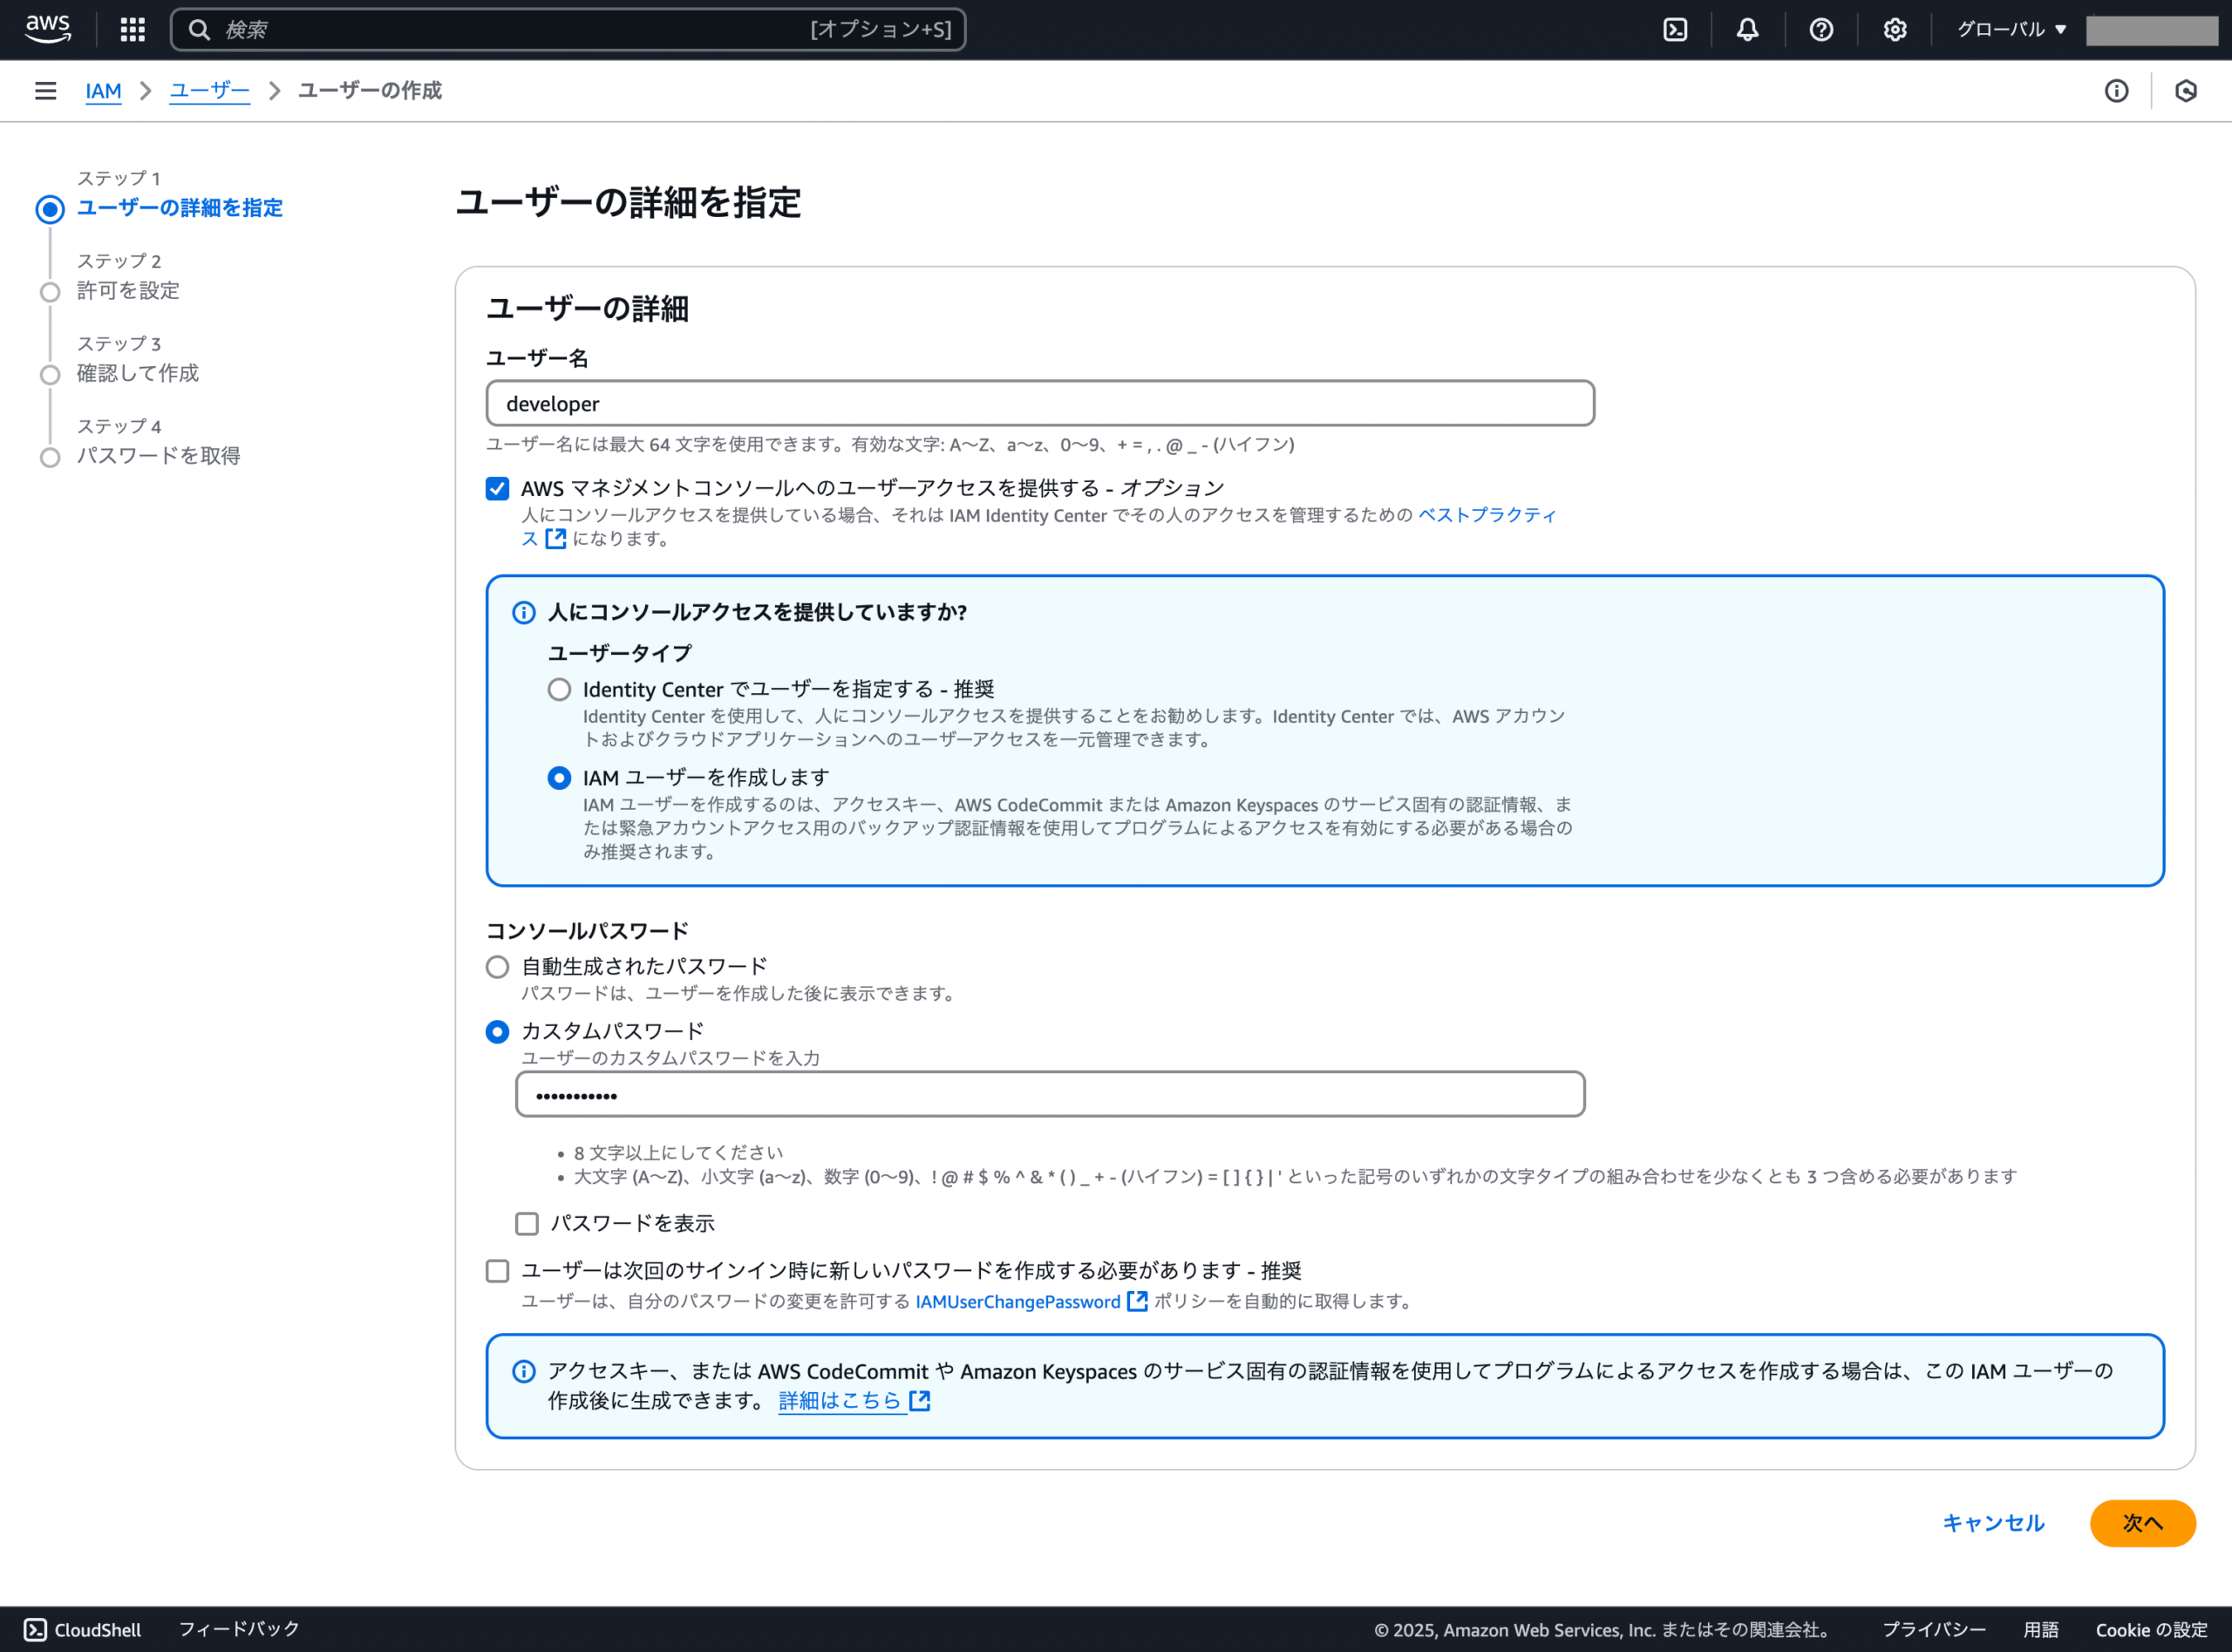This screenshot has height=1652, width=2232.
Task: Select Identity Center でユーザーを指定する radio
Action: tap(559, 689)
